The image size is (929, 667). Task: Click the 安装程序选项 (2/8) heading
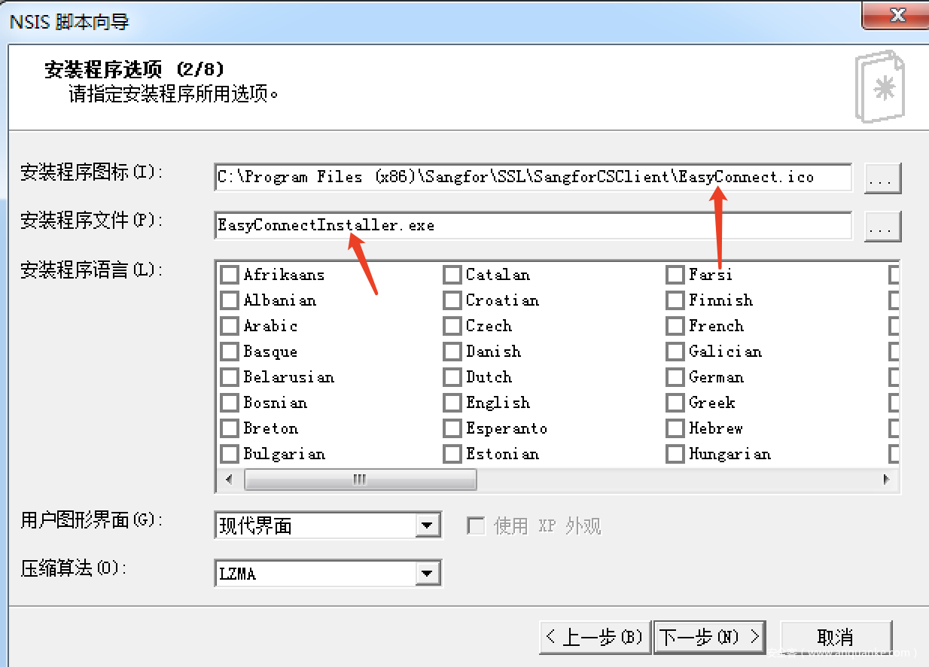click(x=134, y=70)
